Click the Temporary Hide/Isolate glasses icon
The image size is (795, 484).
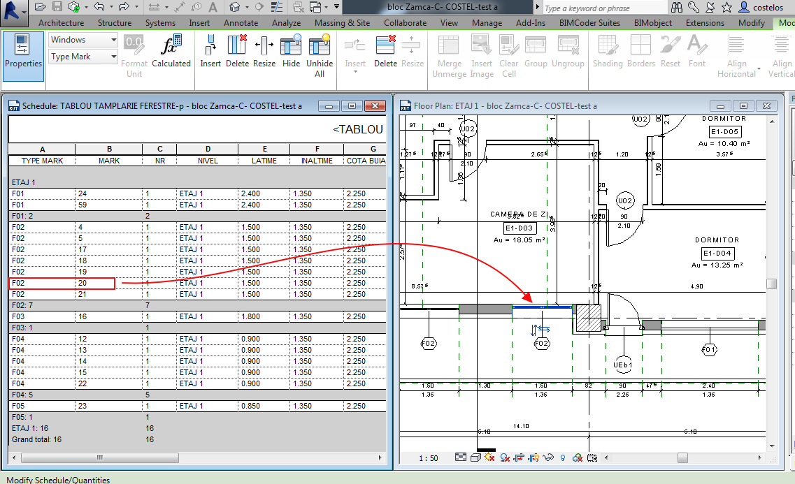click(548, 457)
